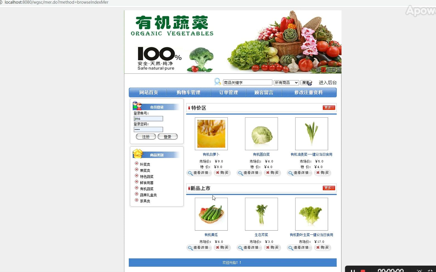Viewport: 436px width, 272px height.
Task: Open the 有机白萝卜 product name link
Action: (211, 154)
